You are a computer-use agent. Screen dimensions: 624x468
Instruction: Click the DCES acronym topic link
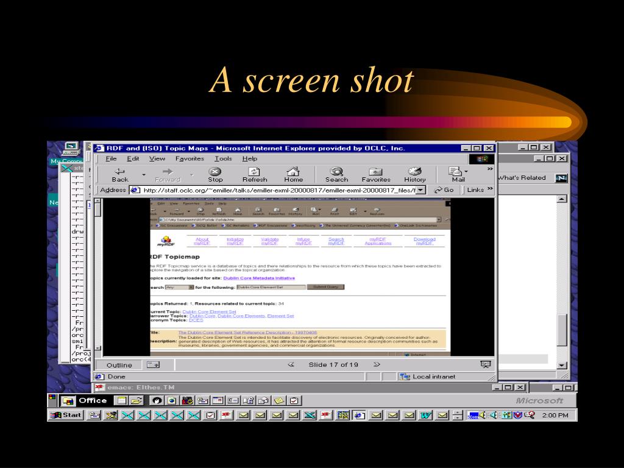[x=196, y=320]
